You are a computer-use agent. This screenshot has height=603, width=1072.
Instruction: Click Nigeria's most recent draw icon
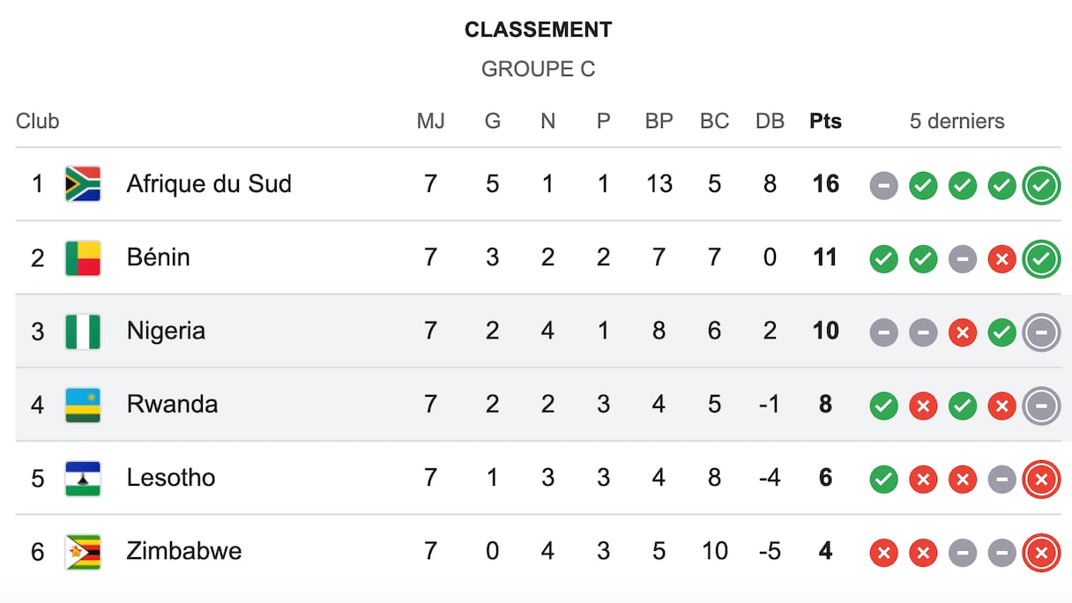click(1041, 332)
